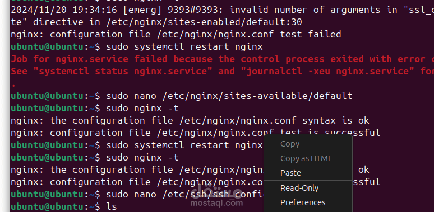This screenshot has height=212, width=434.
Task: Click the 'ls' command on last prompt
Action: coord(112,207)
